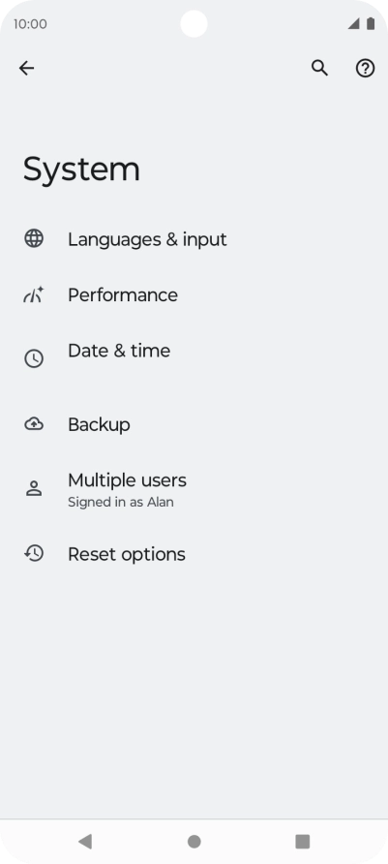Open the Backup settings
Viewport: 388px width, 864px height.
(x=194, y=424)
